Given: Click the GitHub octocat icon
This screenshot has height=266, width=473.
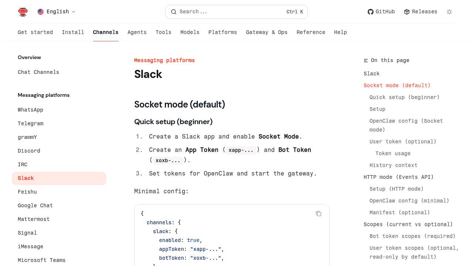Looking at the screenshot, I should pyautogui.click(x=370, y=12).
